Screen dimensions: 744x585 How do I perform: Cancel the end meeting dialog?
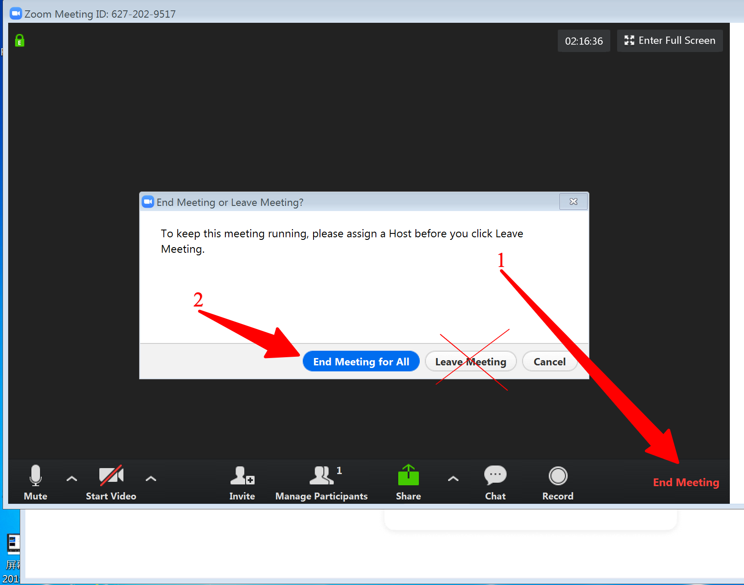click(x=550, y=361)
